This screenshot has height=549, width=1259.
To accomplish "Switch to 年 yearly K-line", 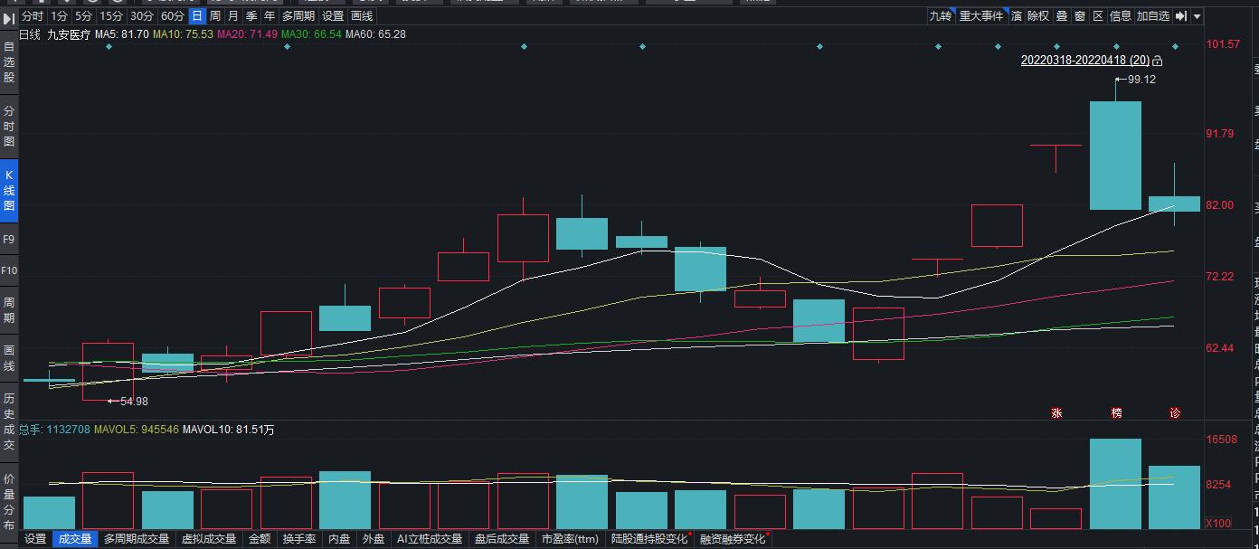I will click(x=270, y=16).
